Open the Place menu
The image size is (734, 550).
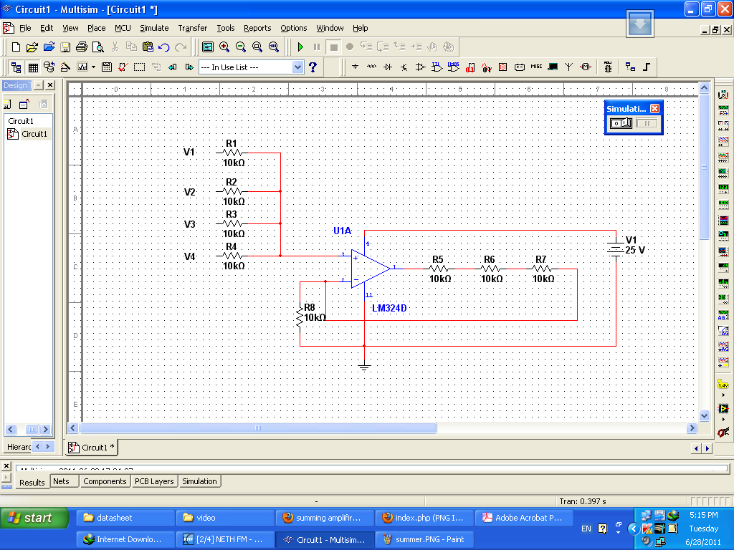click(x=97, y=28)
